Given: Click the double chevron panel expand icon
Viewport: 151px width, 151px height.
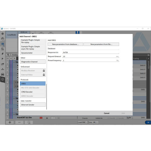Looking at the screenshot, I should (148, 55).
